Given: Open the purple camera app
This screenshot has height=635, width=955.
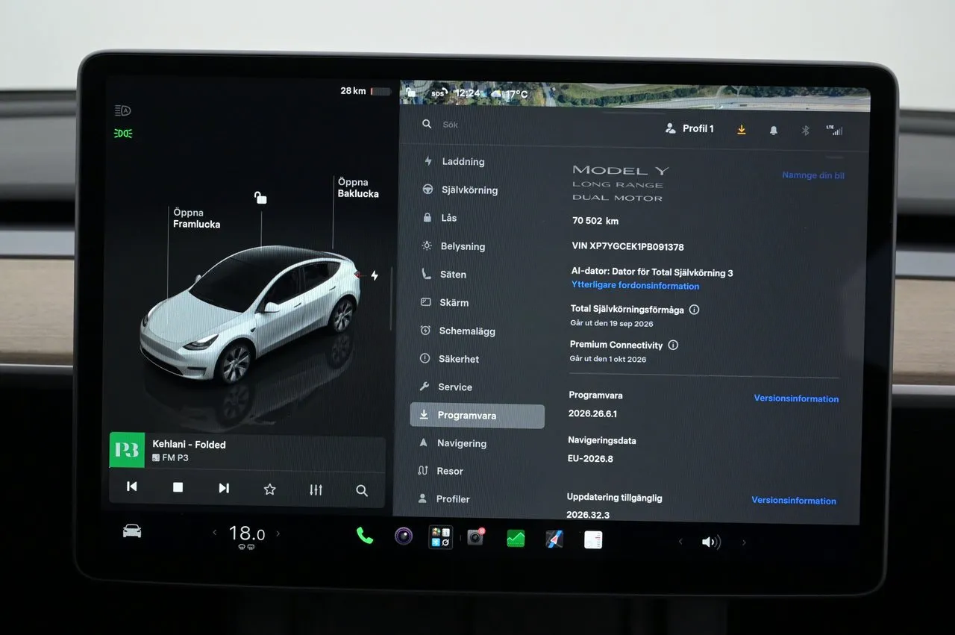Looking at the screenshot, I should (x=404, y=536).
